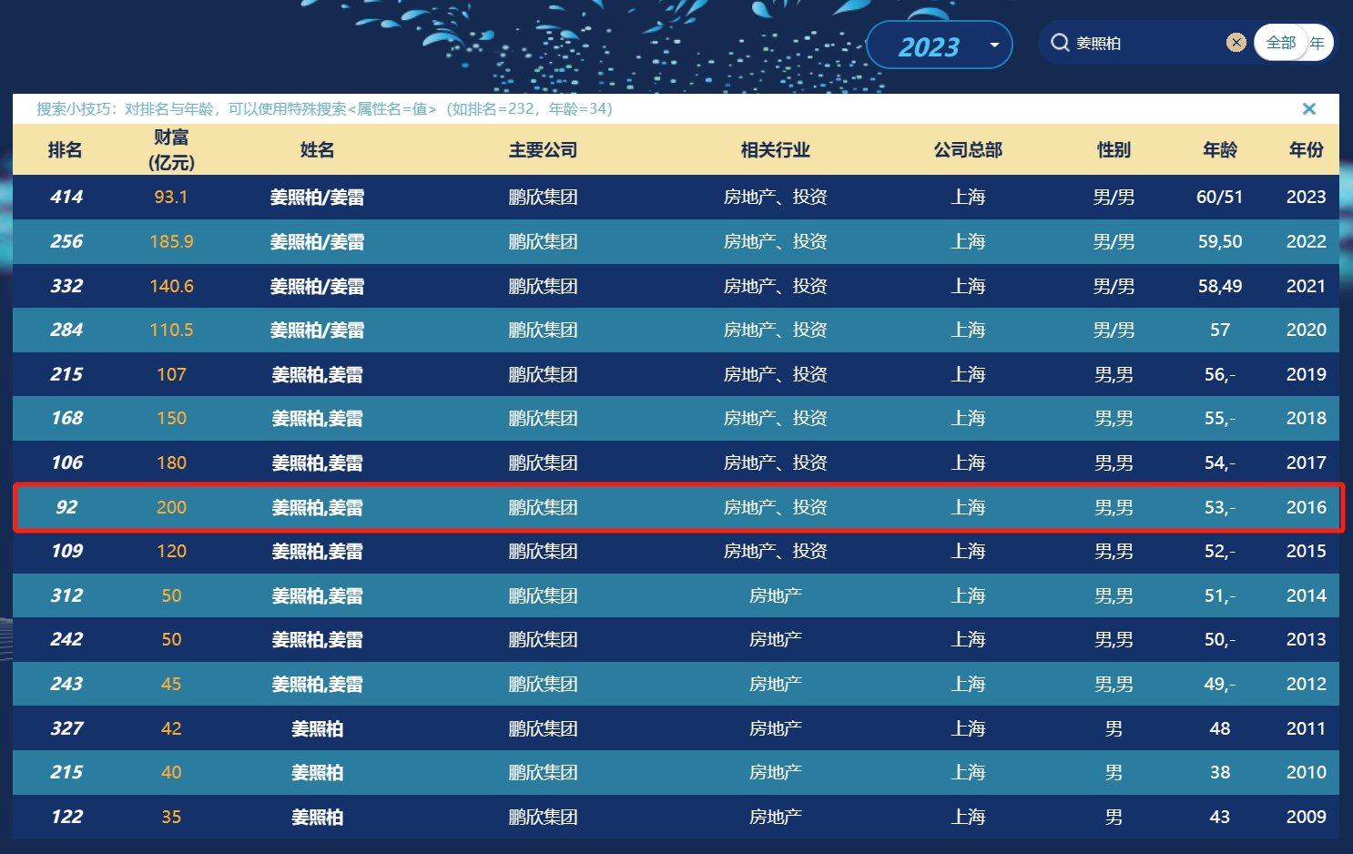
Task: Switch search scope to 年
Action: 1317,43
